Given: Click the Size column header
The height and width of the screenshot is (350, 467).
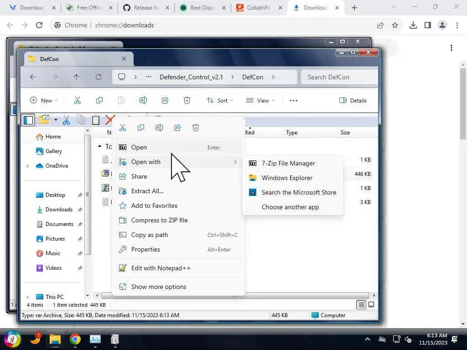Looking at the screenshot, I should [x=358, y=133].
